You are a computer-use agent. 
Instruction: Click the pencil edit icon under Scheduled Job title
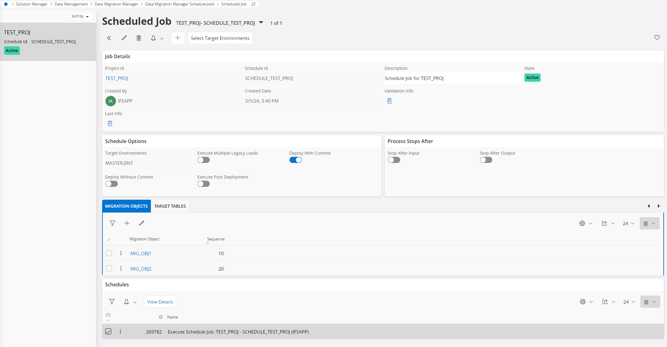[124, 38]
